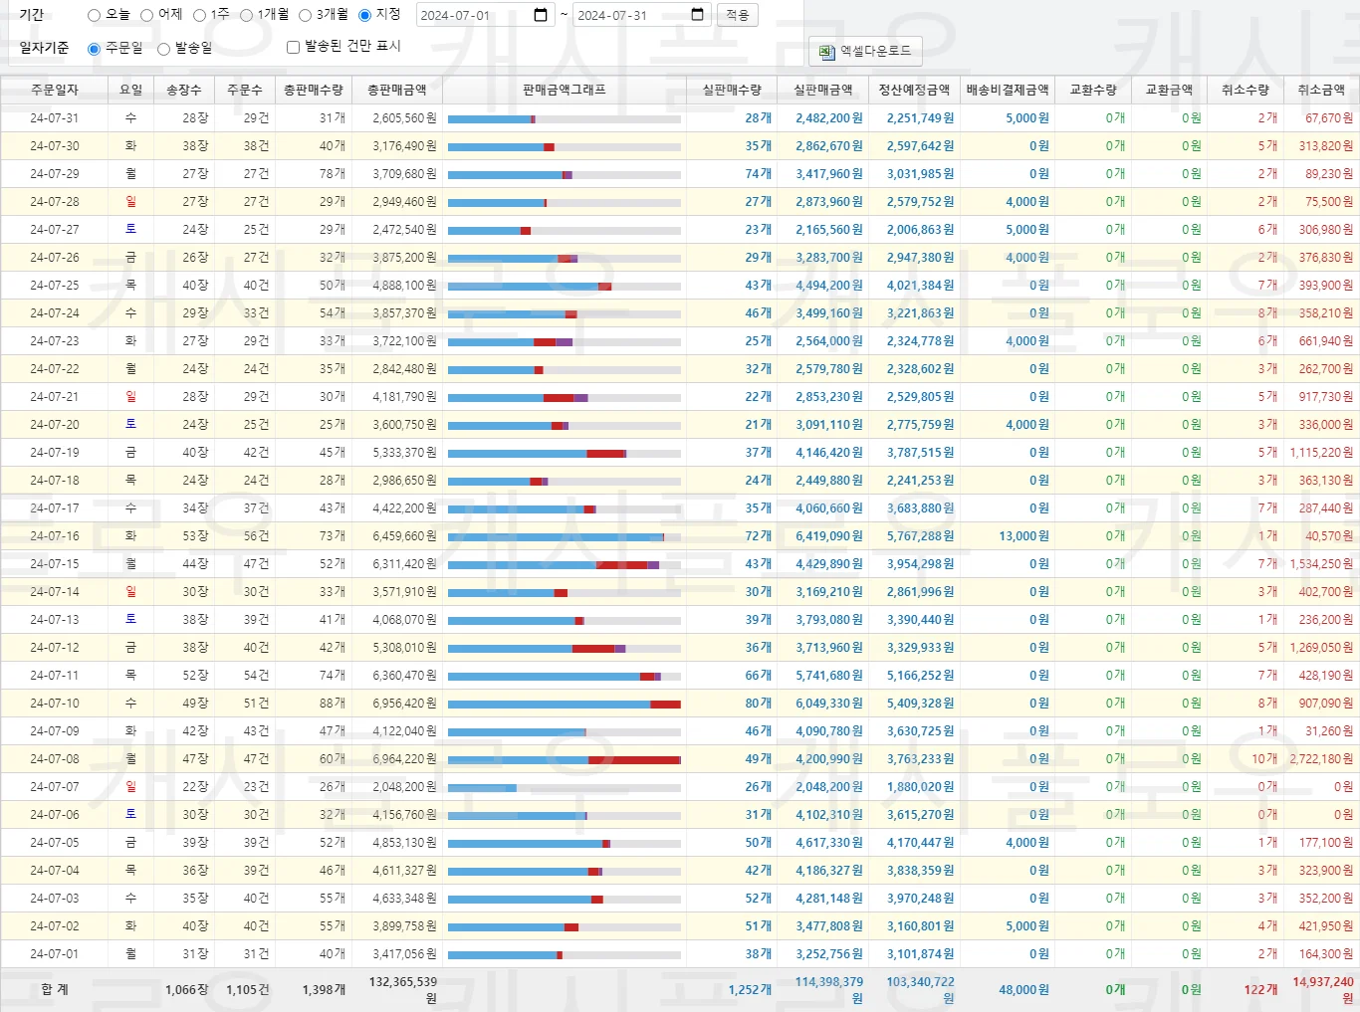Viewport: 1360px width, 1012px height.
Task: Click shipping fee 13,000원 on 24-07-16
Action: 1023,535
